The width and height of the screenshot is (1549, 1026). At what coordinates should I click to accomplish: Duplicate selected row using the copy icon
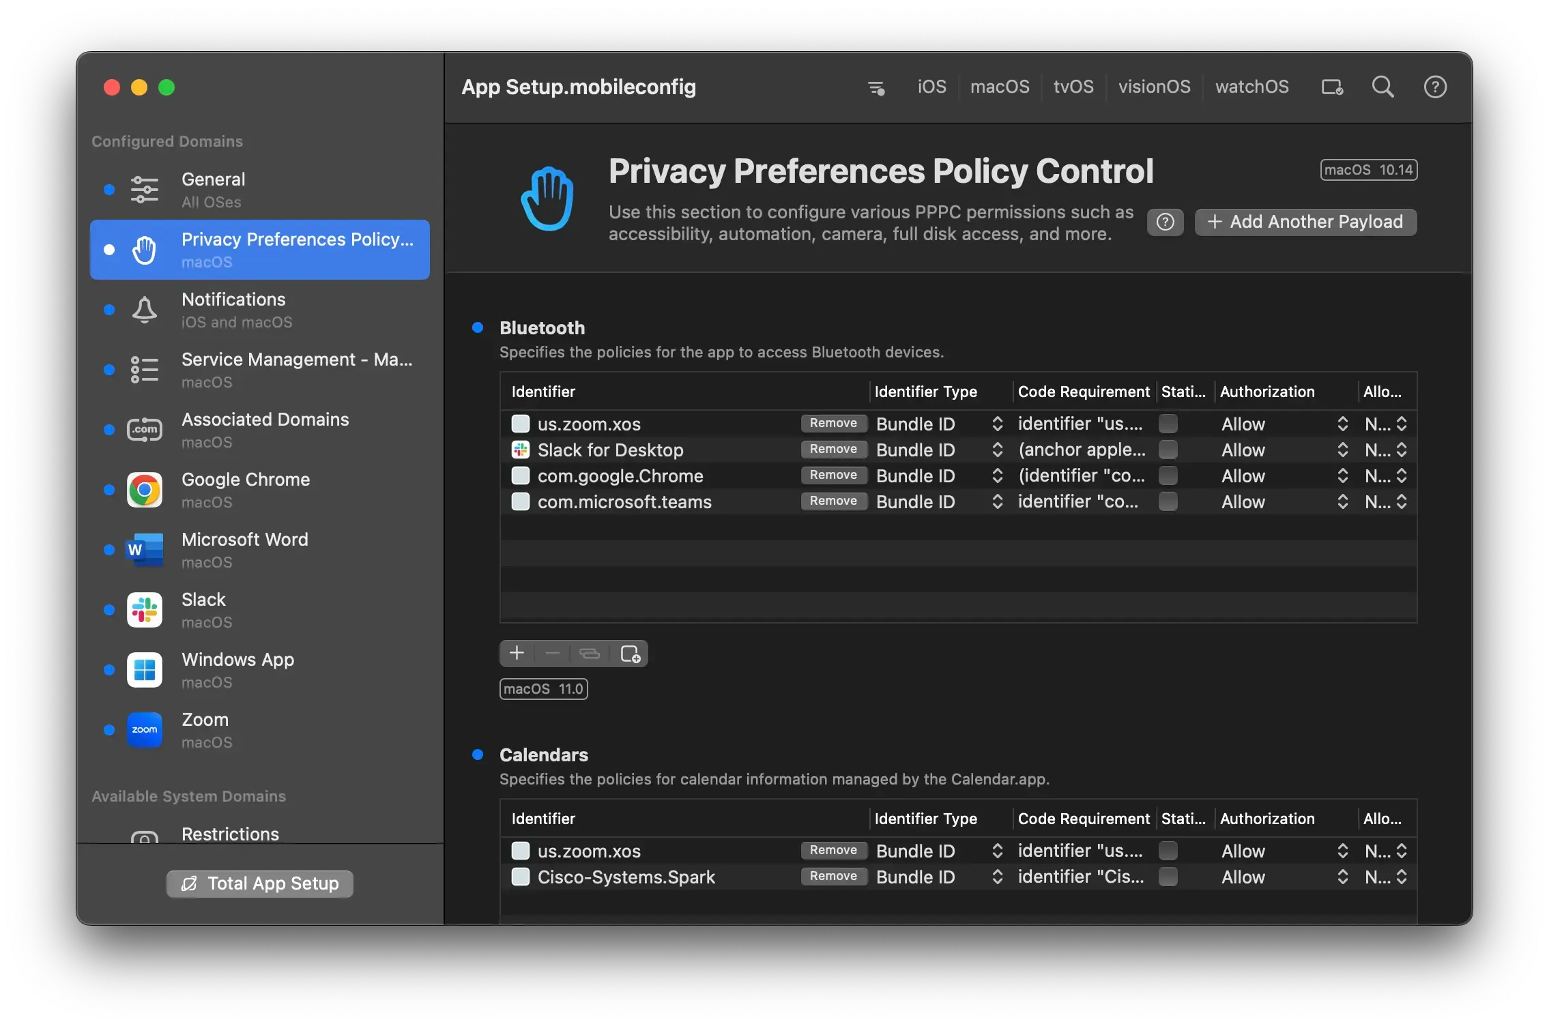589,653
